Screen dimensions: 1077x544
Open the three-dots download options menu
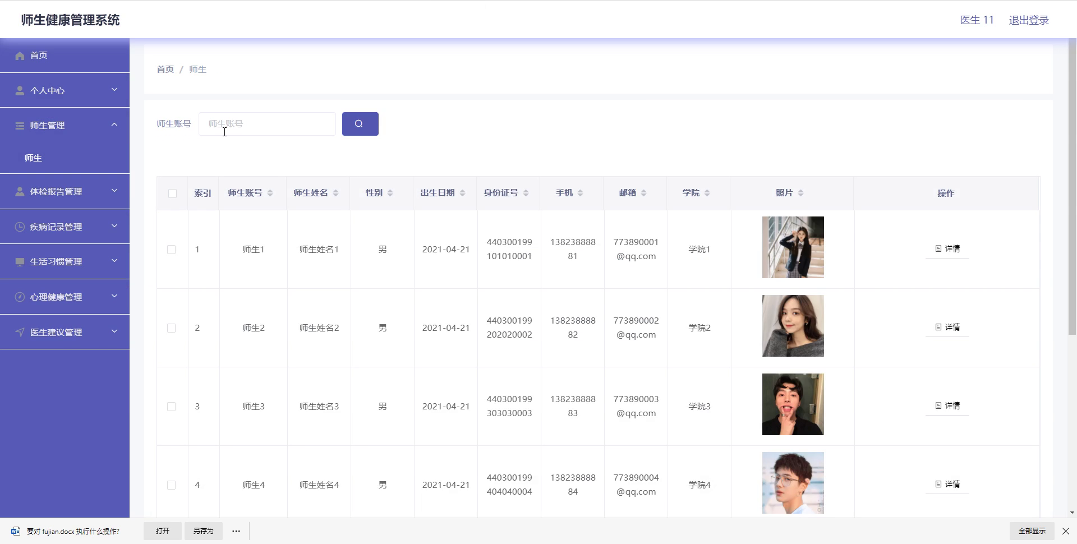[236, 531]
